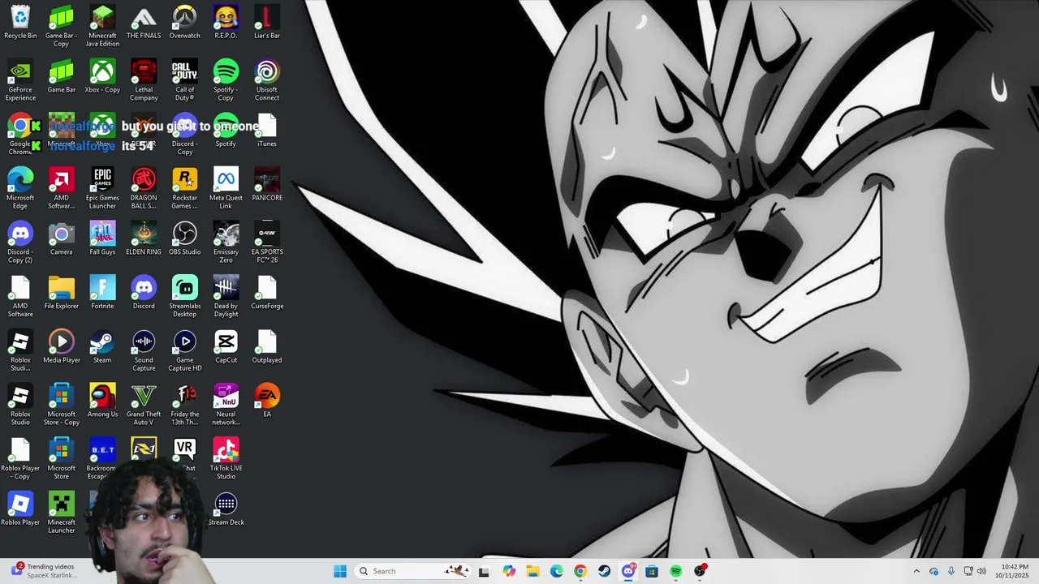Show hidden system tray icons
This screenshot has height=584, width=1039.
click(x=916, y=571)
